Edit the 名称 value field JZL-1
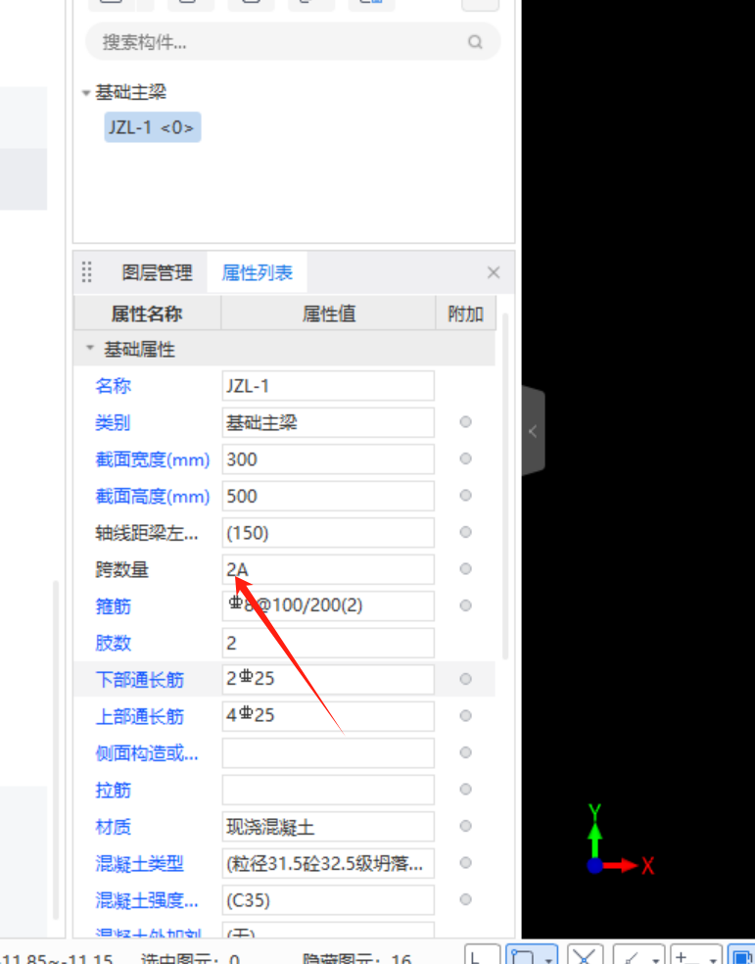 [x=328, y=386]
